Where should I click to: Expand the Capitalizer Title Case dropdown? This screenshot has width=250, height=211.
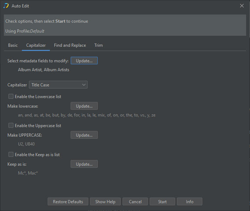tap(58, 85)
